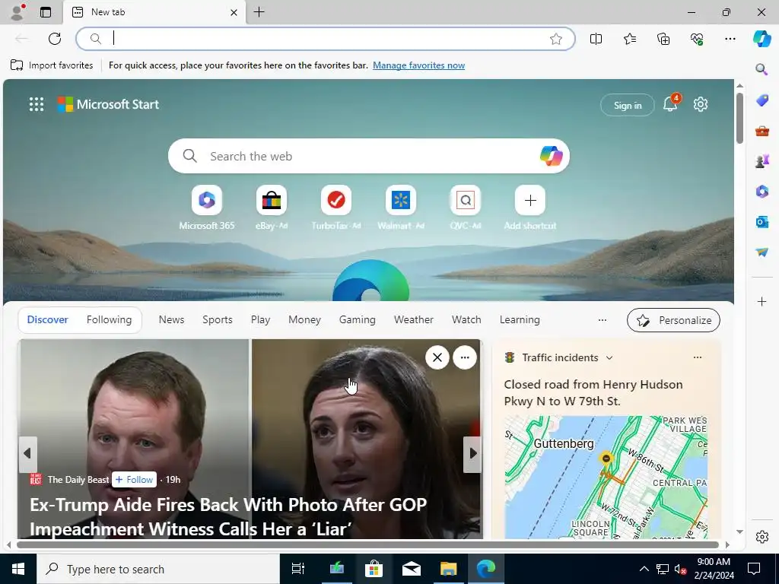Open Microsoft Start app launcher grid
Image resolution: width=779 pixels, height=584 pixels.
tap(37, 104)
